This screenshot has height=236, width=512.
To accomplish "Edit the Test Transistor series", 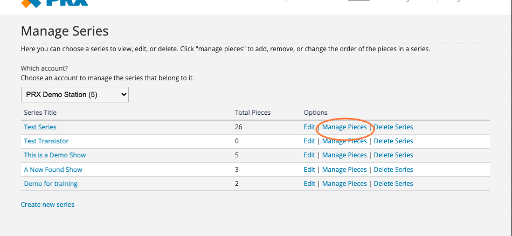I will click(309, 141).
